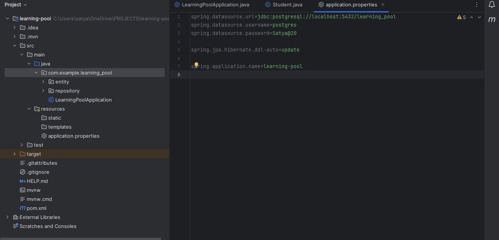Click the learning-pool module icon
The height and width of the screenshot is (240, 499).
click(x=15, y=18)
